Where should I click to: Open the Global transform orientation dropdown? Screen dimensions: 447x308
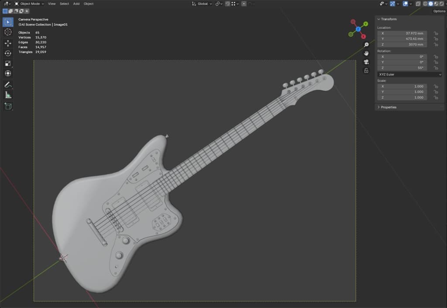pos(202,3)
